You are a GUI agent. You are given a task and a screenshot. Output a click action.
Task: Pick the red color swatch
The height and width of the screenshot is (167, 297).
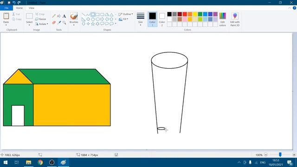coord(185,14)
